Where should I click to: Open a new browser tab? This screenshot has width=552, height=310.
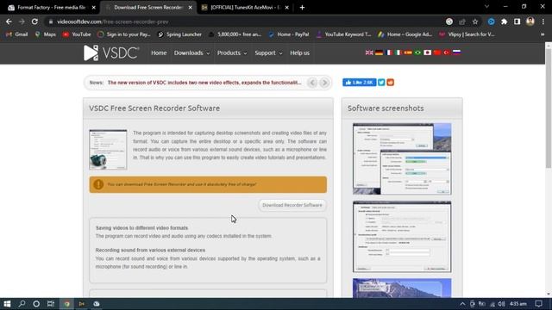(302, 8)
